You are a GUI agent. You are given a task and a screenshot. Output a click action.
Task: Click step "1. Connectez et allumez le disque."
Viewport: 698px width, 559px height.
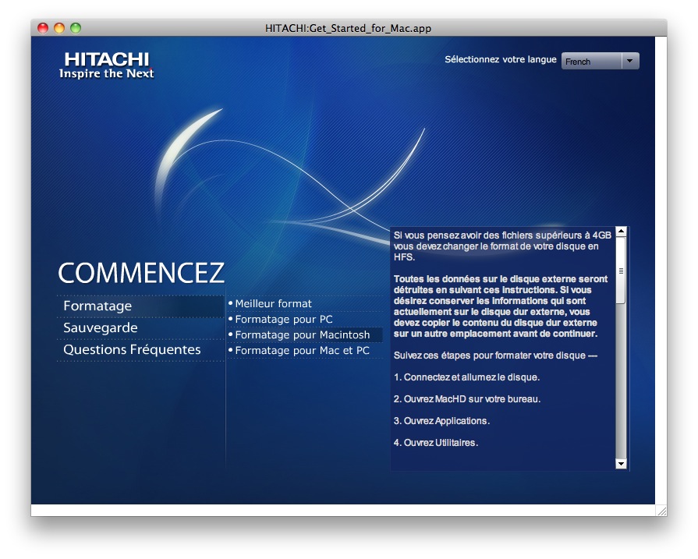[466, 377]
